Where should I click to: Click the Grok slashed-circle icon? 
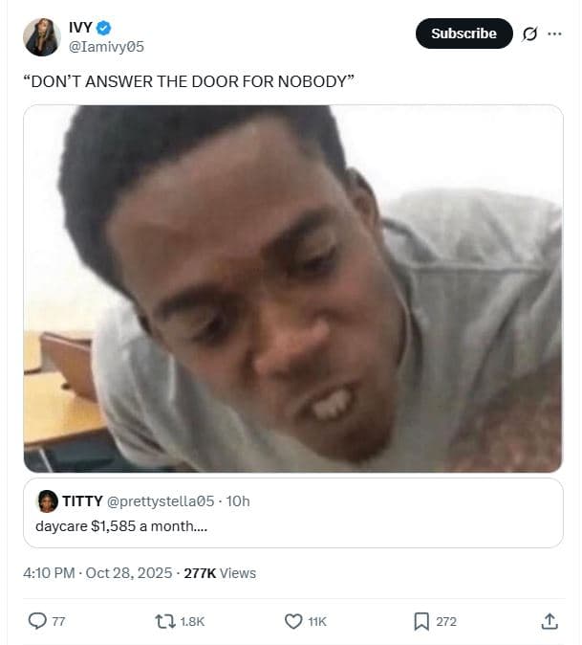tap(529, 33)
